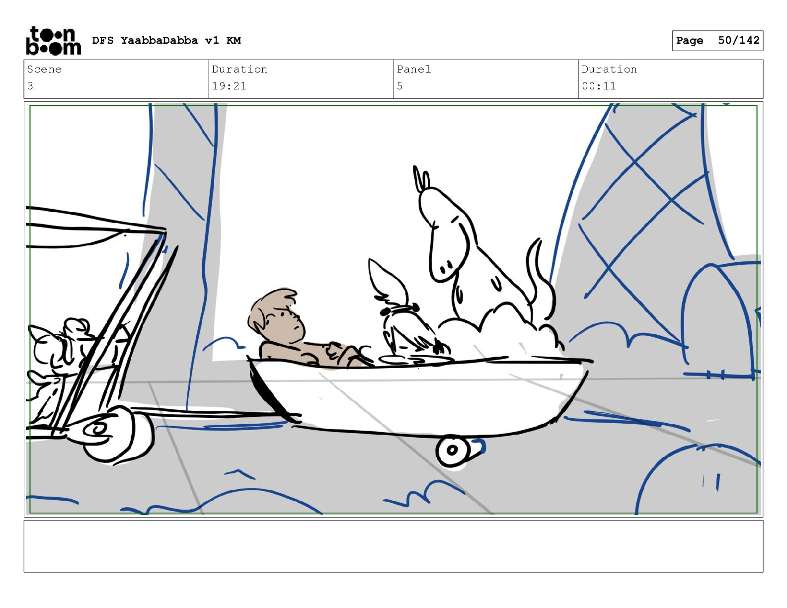
Task: Click the empty notes box below panel
Action: point(393,546)
